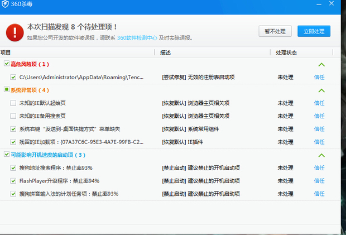Click the 描述 column header
Image resolution: width=346 pixels, height=235 pixels.
tap(165, 52)
